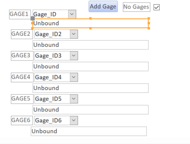Select the GAGE2 label
Screen dimensions: 190x144
tap(22, 34)
